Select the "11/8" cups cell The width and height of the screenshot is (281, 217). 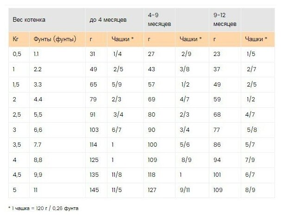[118, 176]
